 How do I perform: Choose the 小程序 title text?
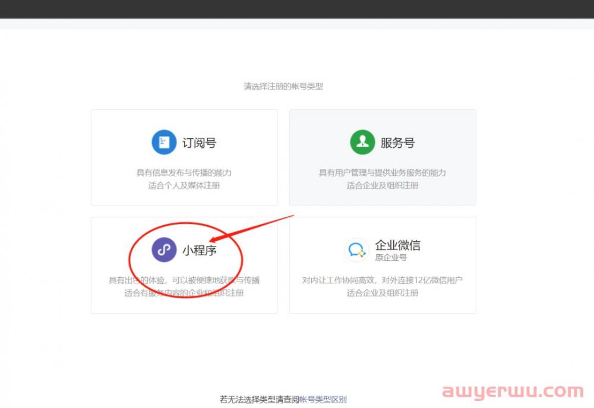199,250
